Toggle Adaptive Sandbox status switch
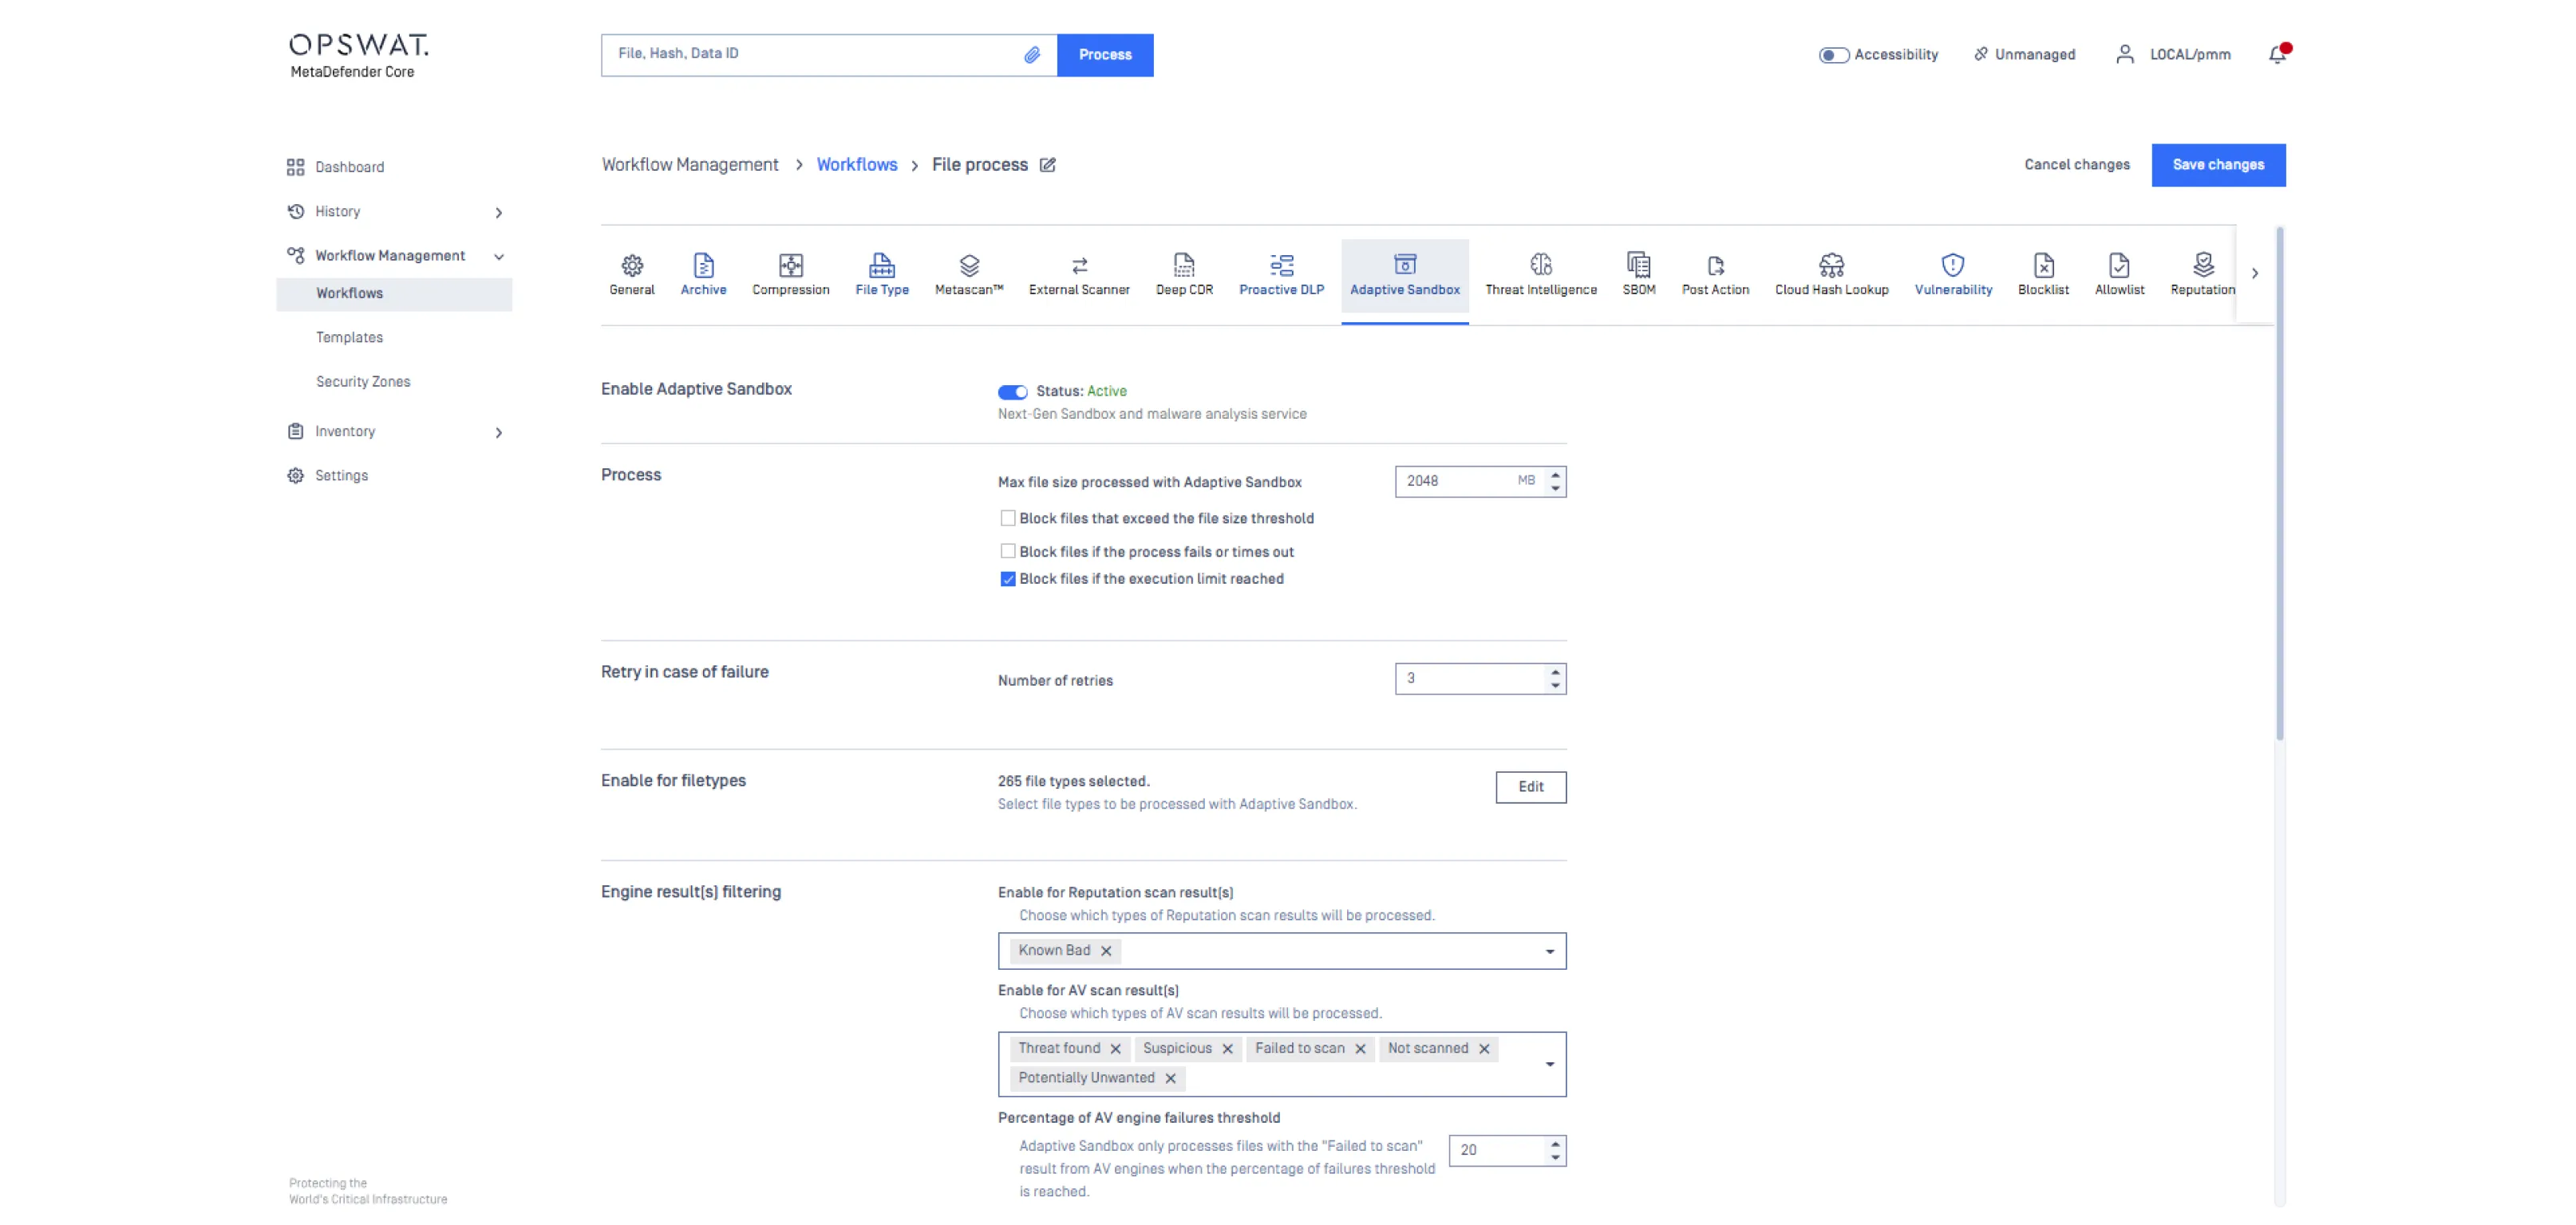Image resolution: width=2576 pixels, height=1225 pixels. tap(1012, 392)
